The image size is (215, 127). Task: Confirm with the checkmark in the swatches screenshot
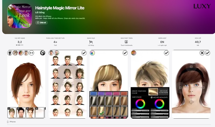pyautogui.click(x=125, y=53)
